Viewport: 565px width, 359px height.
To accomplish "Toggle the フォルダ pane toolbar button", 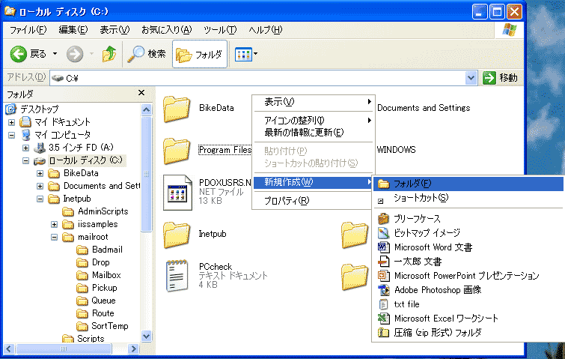I will pyautogui.click(x=200, y=54).
